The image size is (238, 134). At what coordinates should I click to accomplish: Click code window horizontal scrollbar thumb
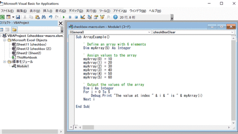pyautogui.click(x=88, y=127)
